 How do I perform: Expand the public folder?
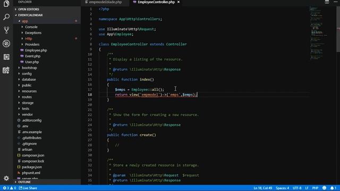click(47, 85)
